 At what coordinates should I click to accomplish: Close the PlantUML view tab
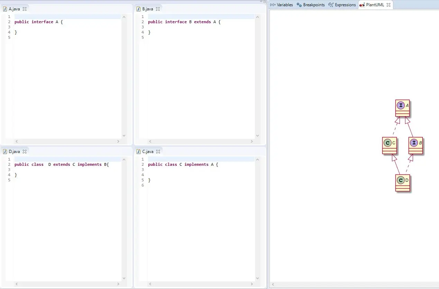[388, 5]
